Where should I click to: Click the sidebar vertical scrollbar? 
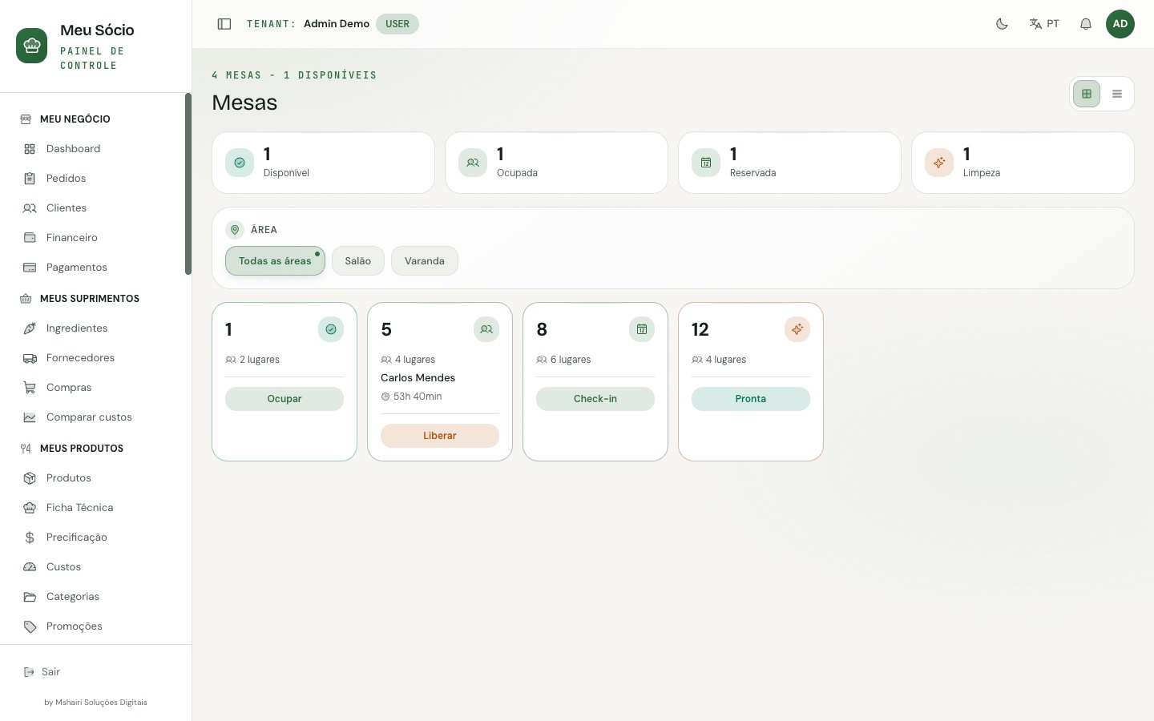[x=188, y=184]
